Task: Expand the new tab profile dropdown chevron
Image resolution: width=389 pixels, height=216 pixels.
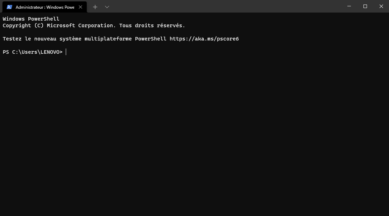Action: pos(107,7)
